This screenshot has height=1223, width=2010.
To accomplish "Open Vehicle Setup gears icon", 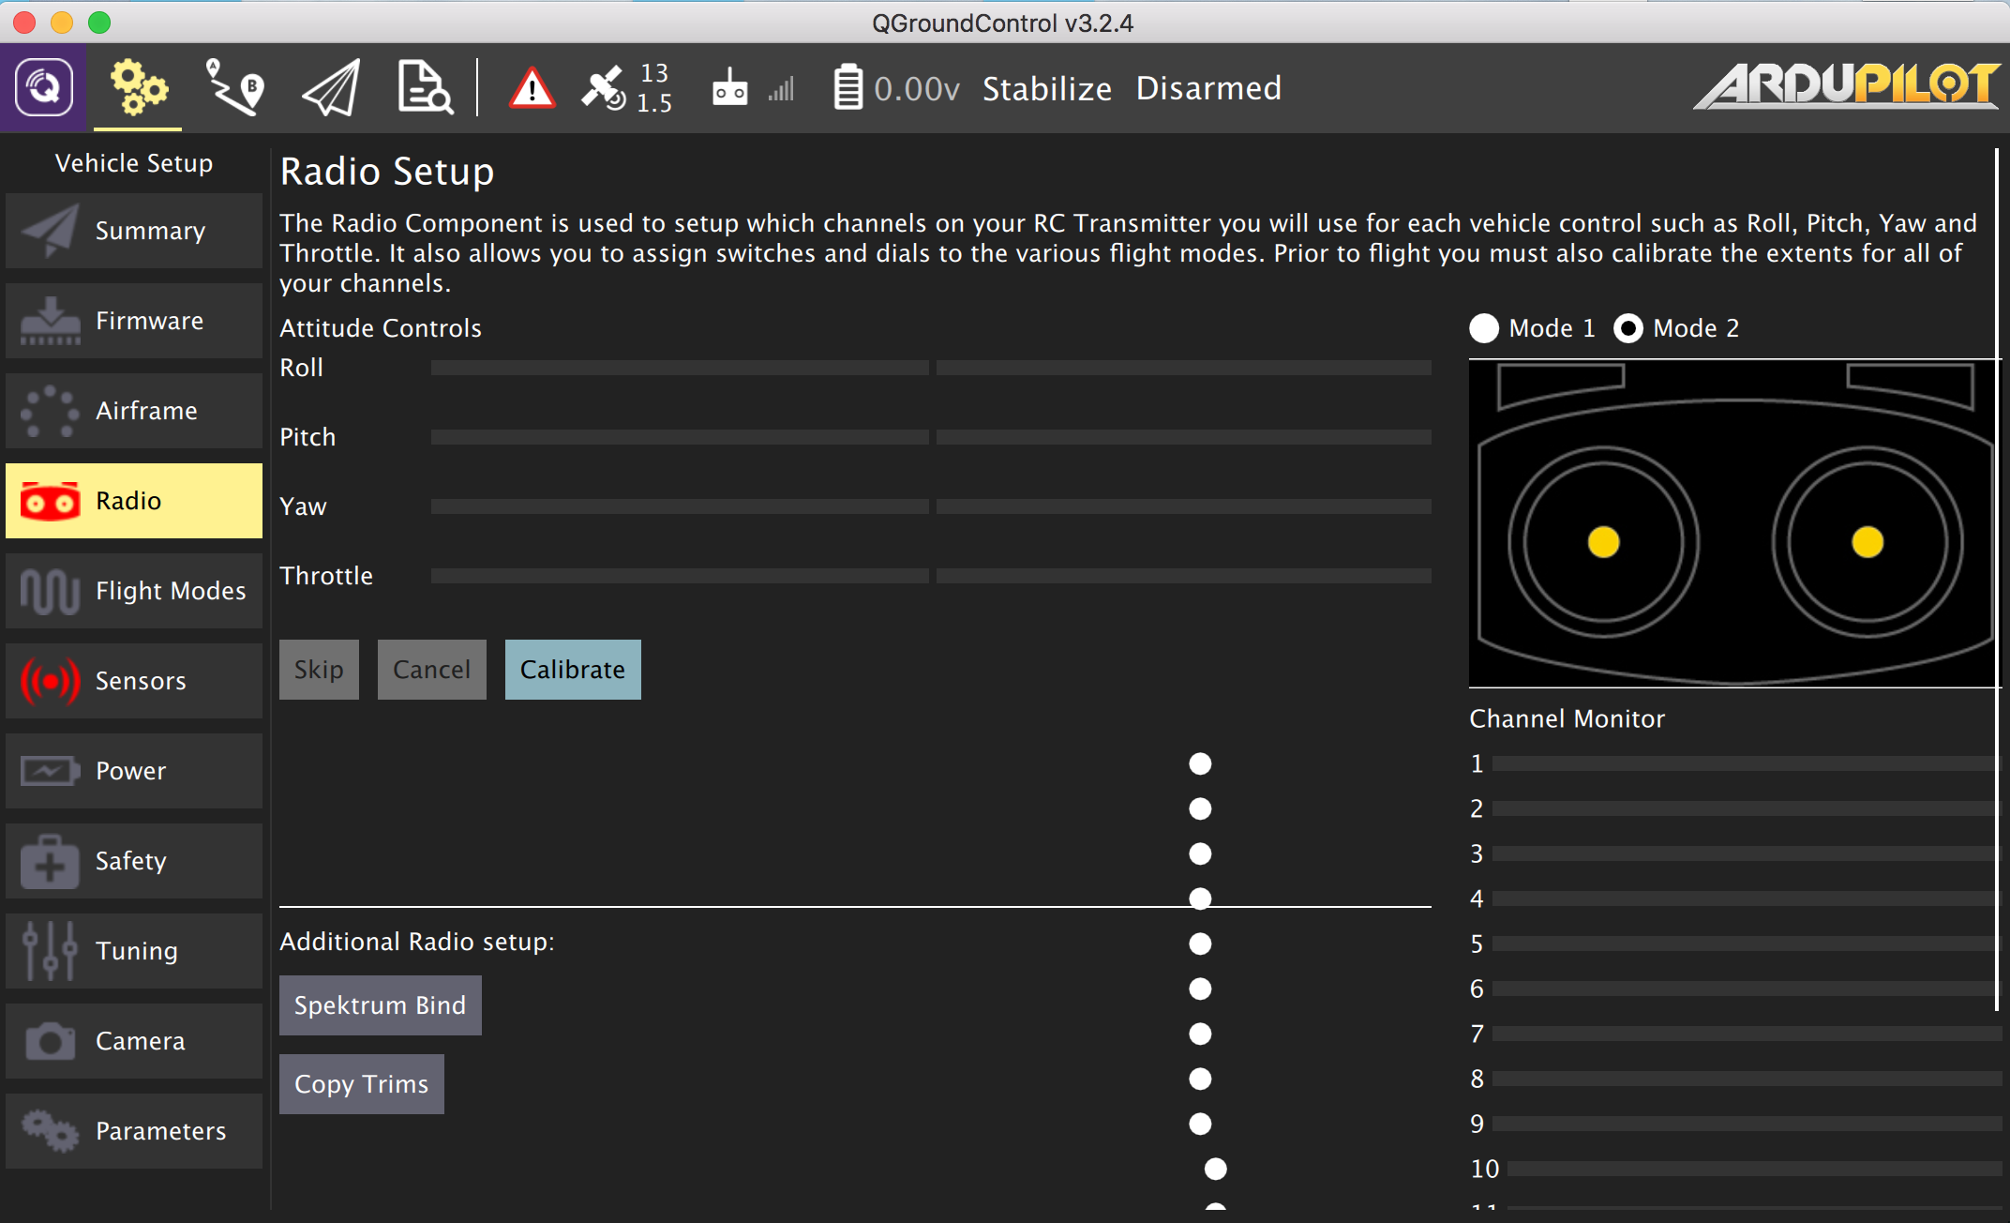I will click(x=138, y=88).
